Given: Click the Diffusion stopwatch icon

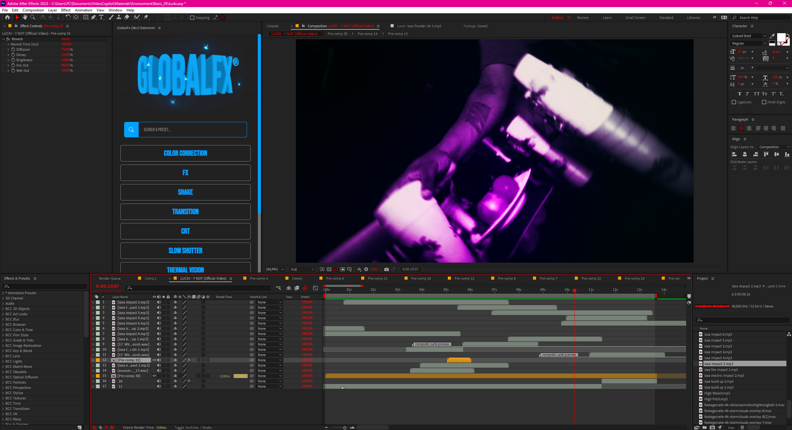Looking at the screenshot, I should coord(13,49).
